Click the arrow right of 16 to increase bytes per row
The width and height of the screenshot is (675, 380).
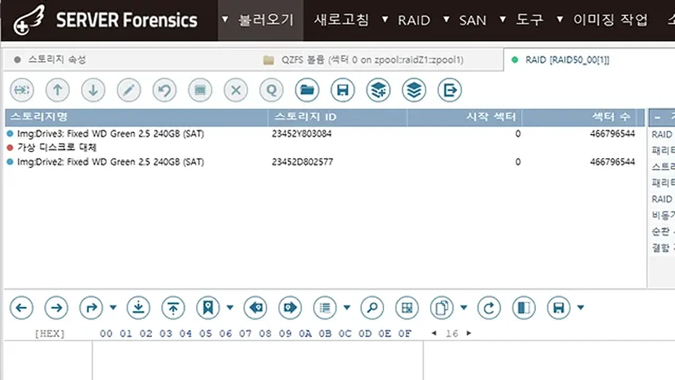tap(469, 333)
